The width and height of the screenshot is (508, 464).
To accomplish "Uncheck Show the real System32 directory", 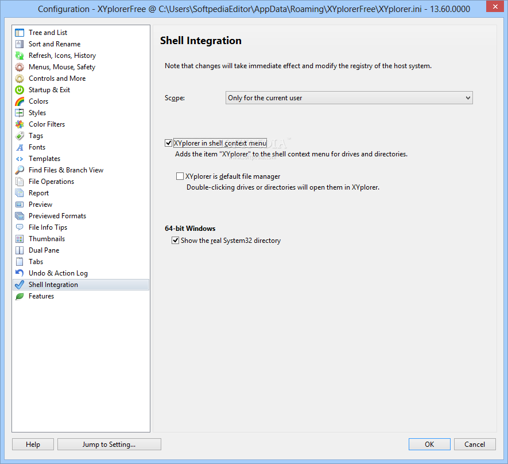I will coord(175,240).
